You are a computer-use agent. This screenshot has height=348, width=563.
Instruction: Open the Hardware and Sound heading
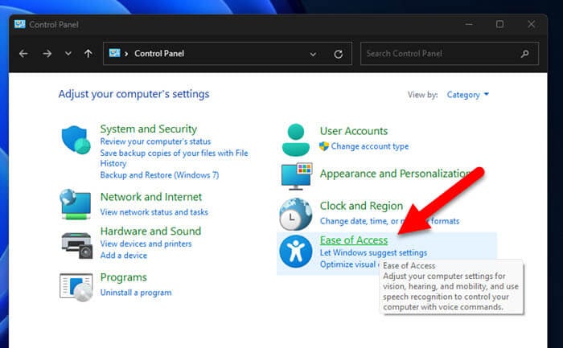(150, 231)
